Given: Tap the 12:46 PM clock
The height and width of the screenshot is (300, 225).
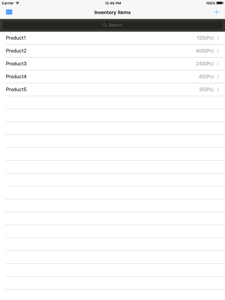Looking at the screenshot, I should click(113, 3).
